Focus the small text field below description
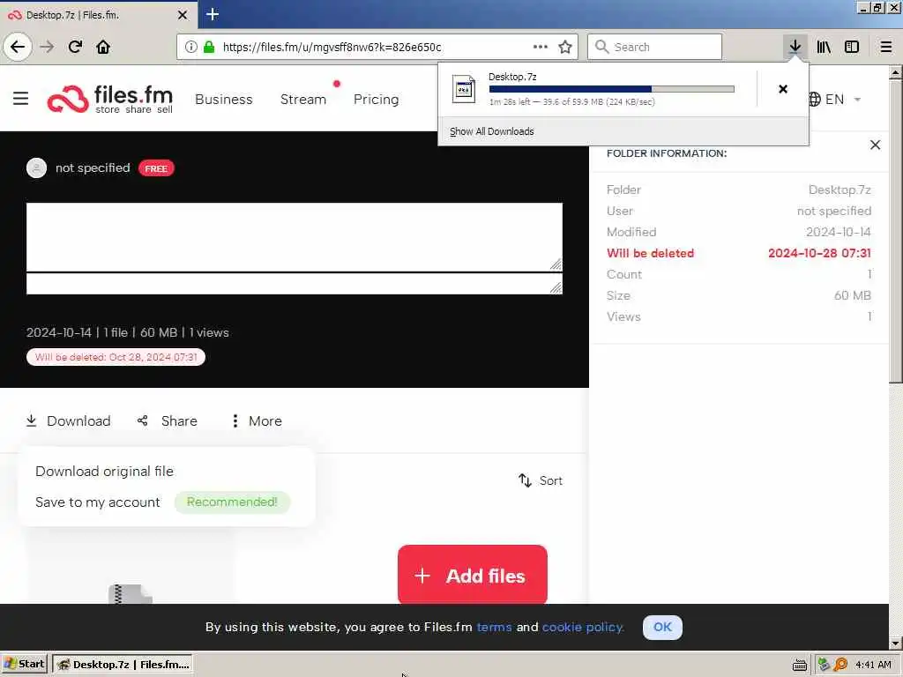 [x=295, y=284]
